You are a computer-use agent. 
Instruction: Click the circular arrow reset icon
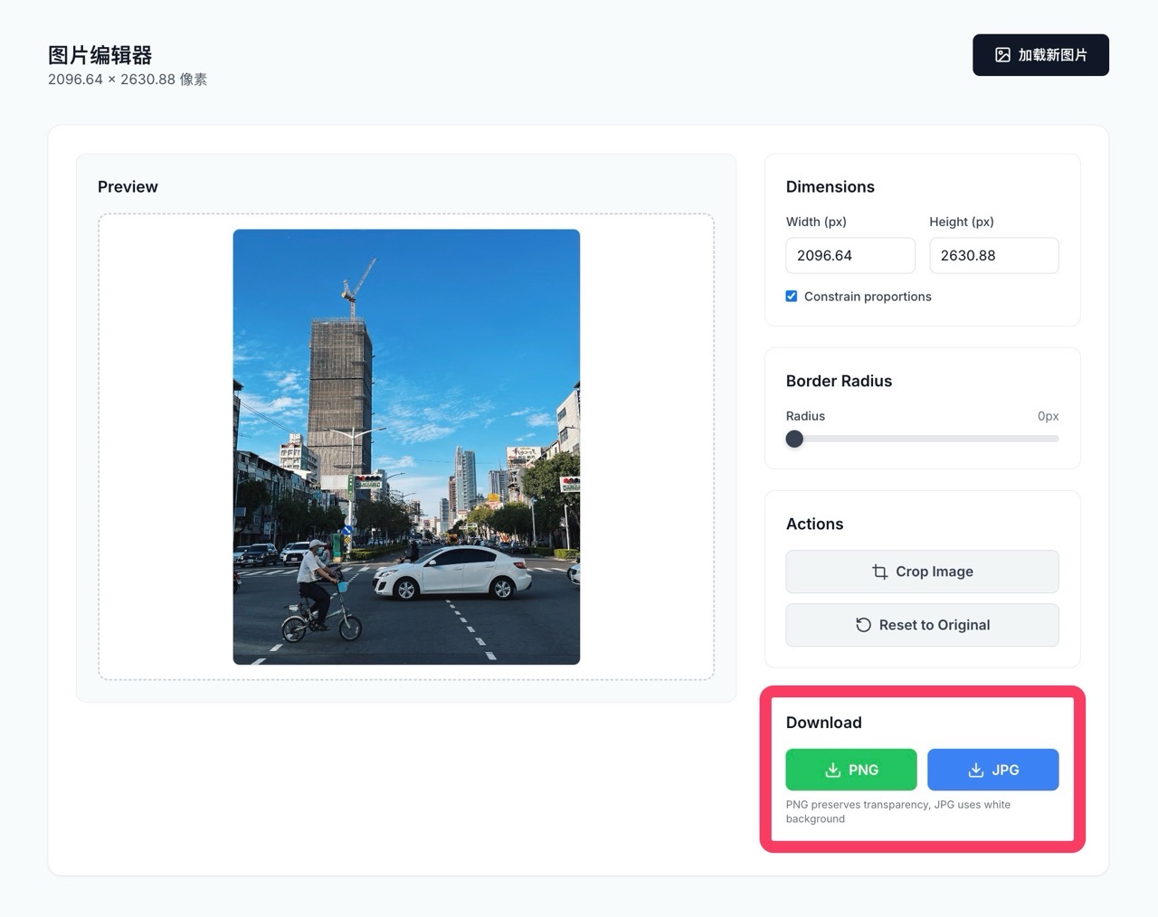coord(863,625)
